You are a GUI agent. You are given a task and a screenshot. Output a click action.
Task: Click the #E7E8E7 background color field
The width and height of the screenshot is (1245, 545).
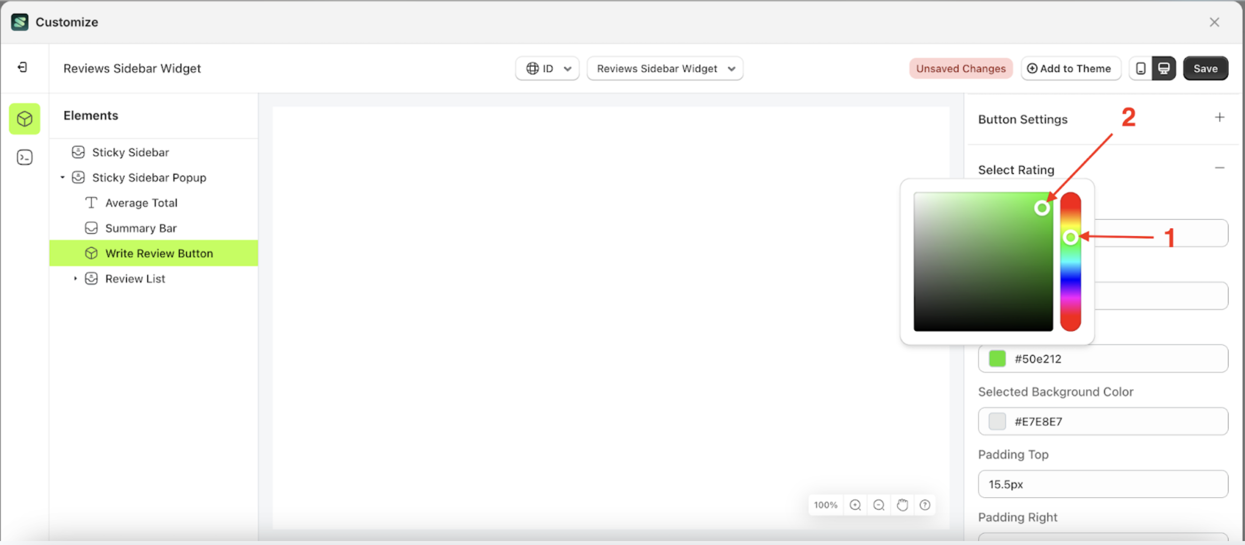(1102, 421)
